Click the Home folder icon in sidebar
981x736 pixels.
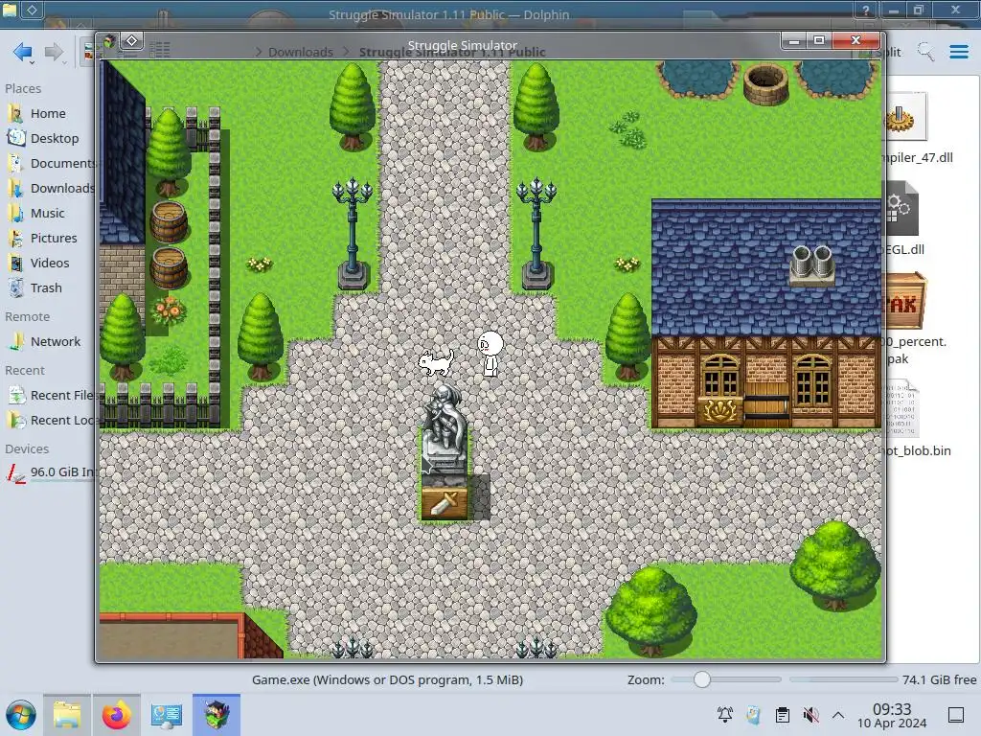tap(15, 113)
